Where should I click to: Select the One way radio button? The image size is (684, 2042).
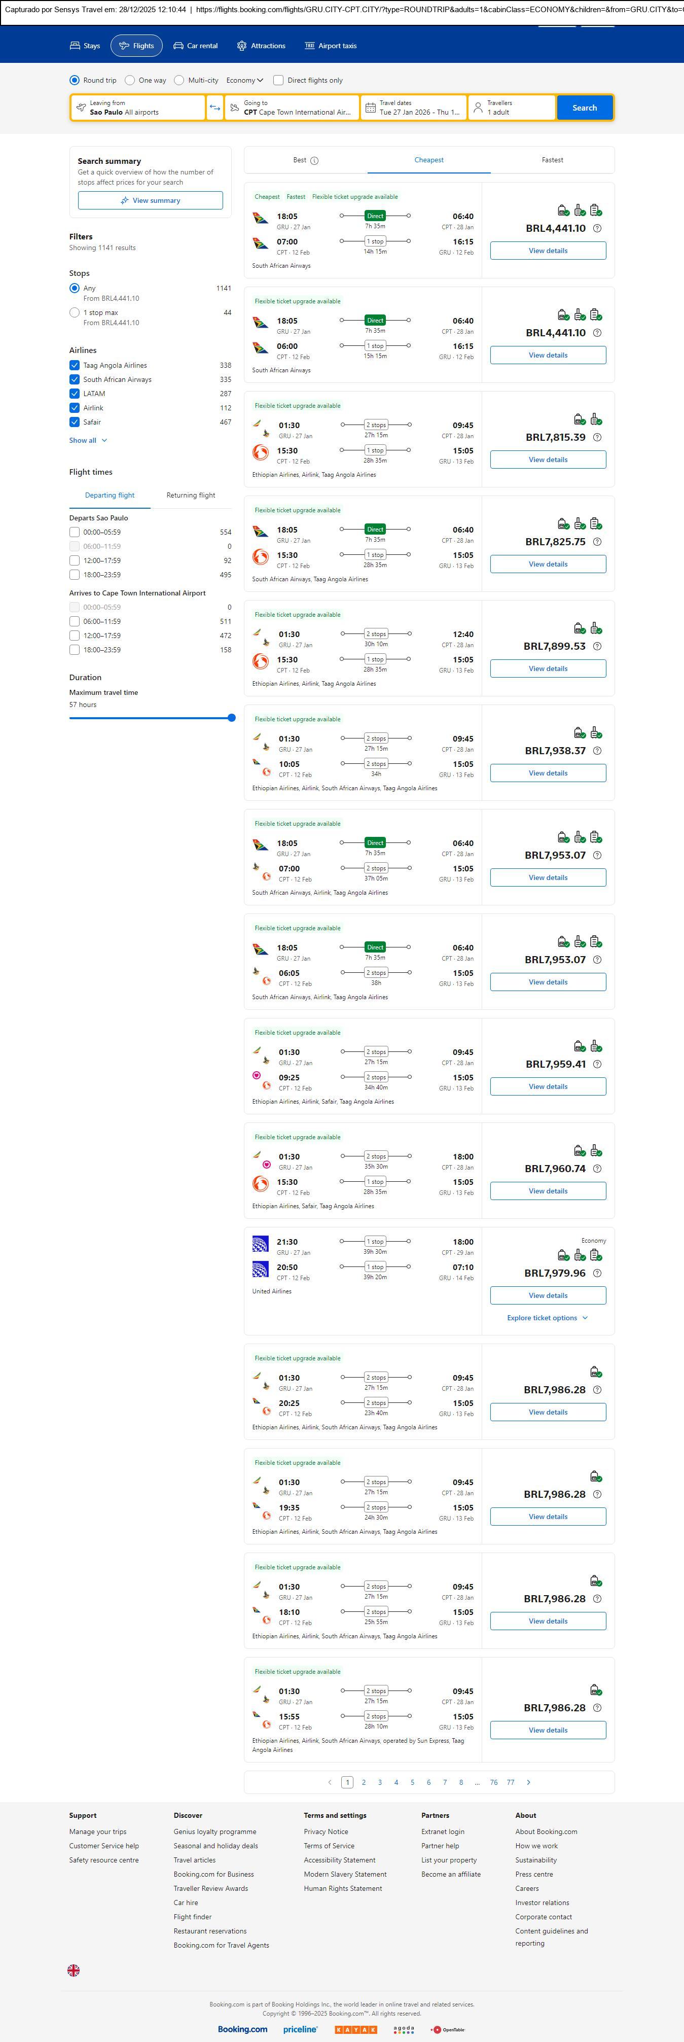[130, 80]
